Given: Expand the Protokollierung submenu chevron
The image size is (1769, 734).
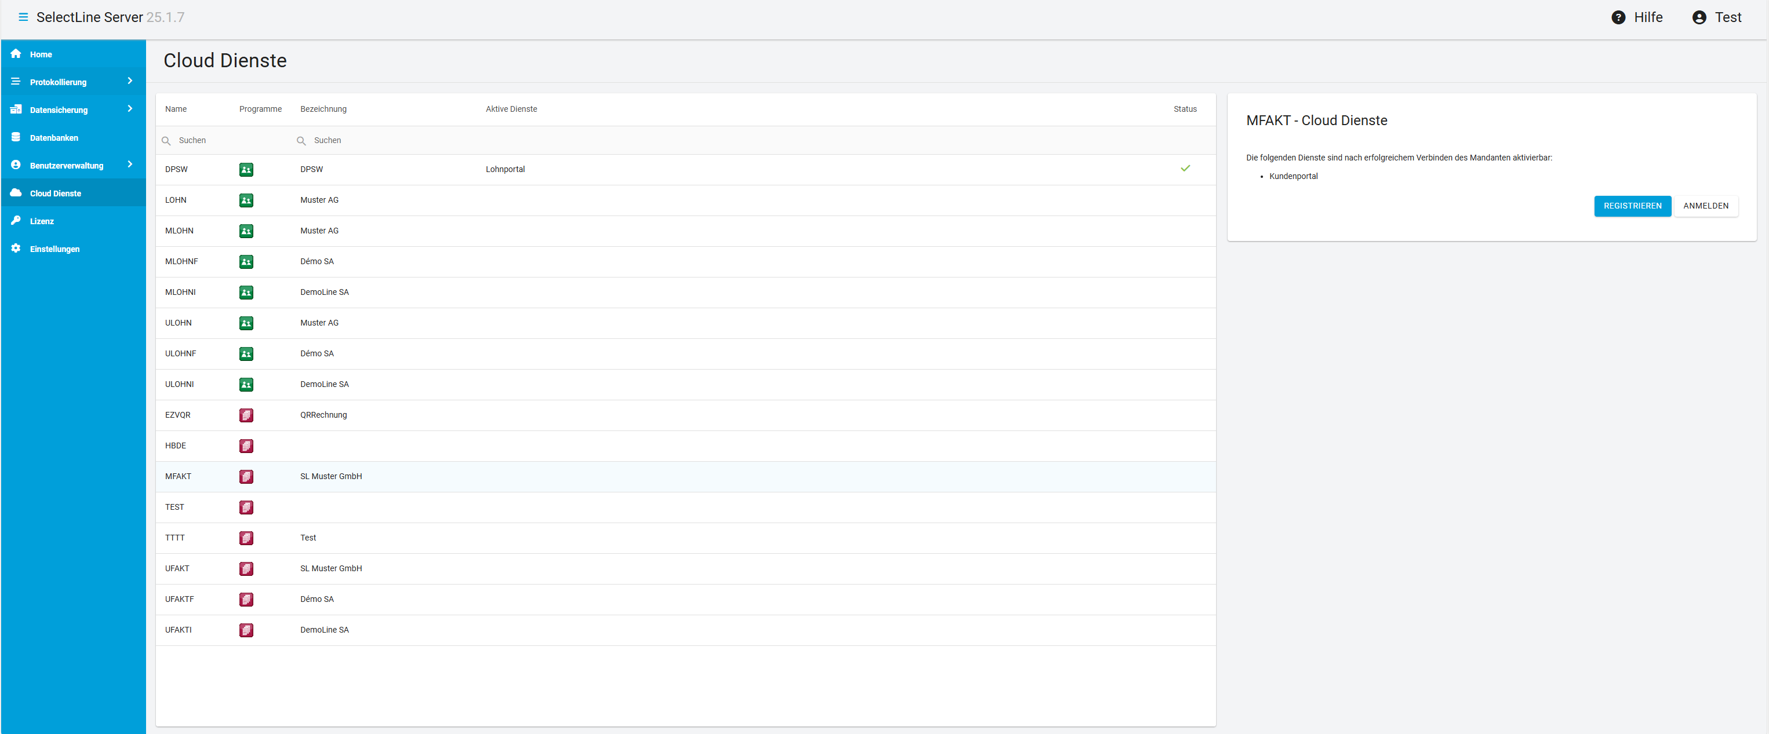Looking at the screenshot, I should [x=130, y=81].
